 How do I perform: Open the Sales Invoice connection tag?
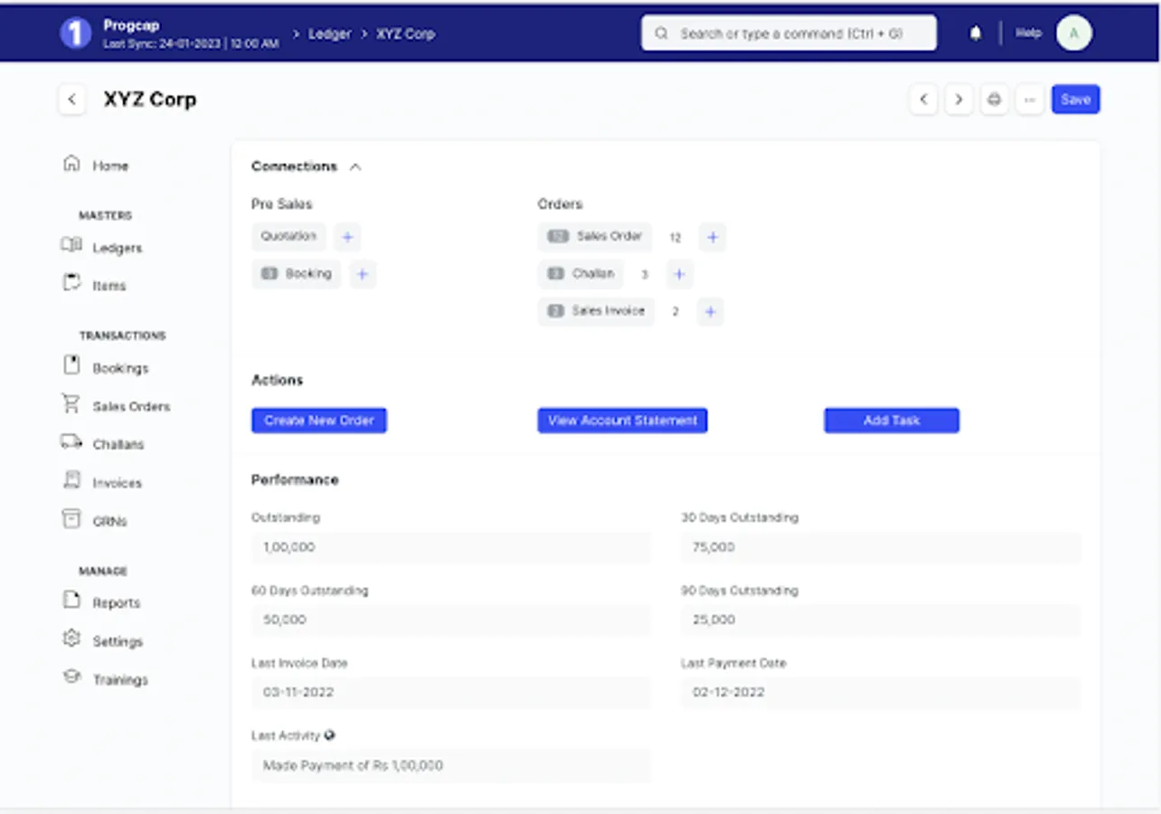pyautogui.click(x=596, y=311)
